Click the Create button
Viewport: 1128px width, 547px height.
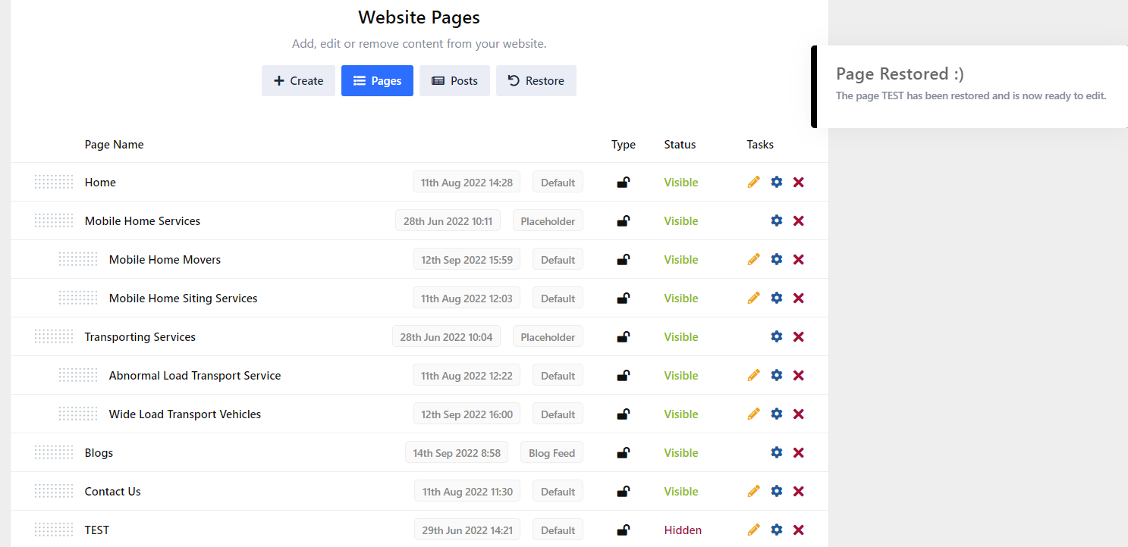298,80
